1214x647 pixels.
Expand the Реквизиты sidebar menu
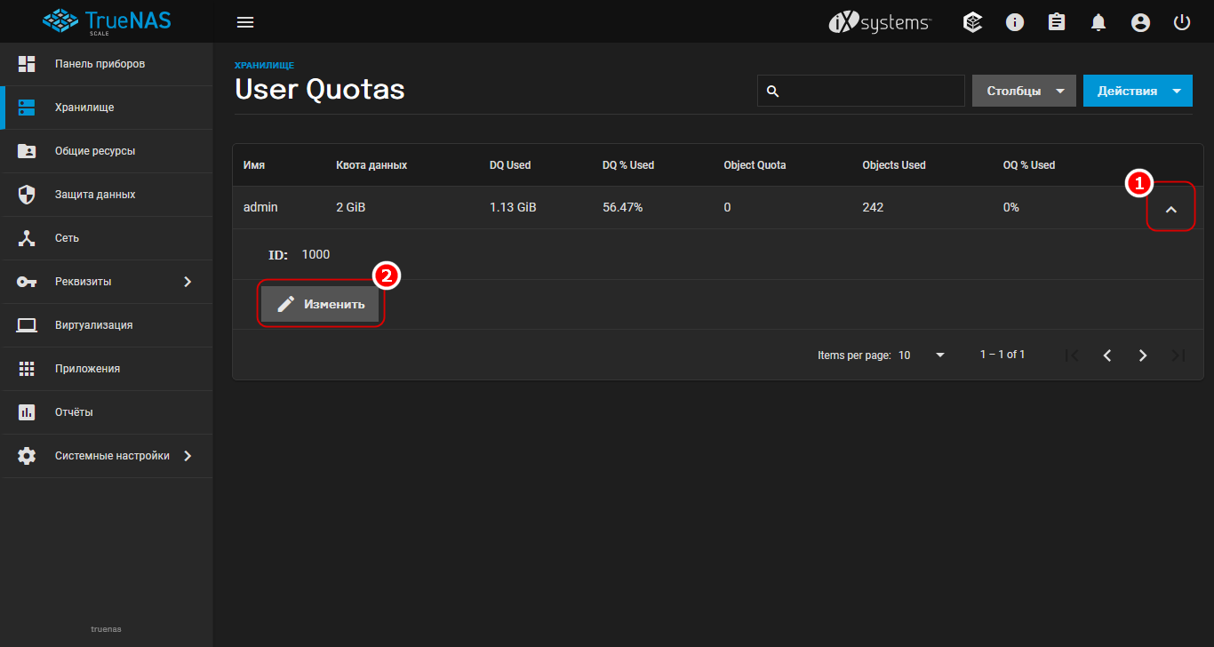[x=107, y=282]
